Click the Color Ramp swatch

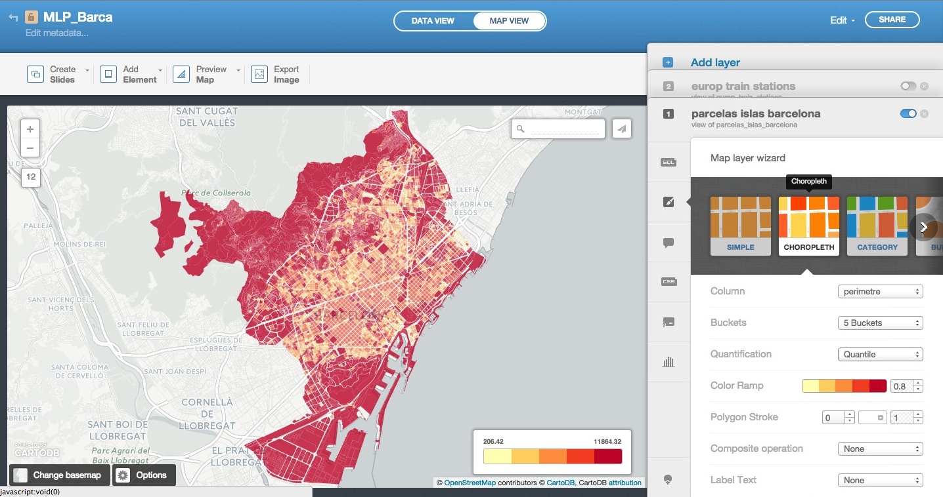coord(844,386)
